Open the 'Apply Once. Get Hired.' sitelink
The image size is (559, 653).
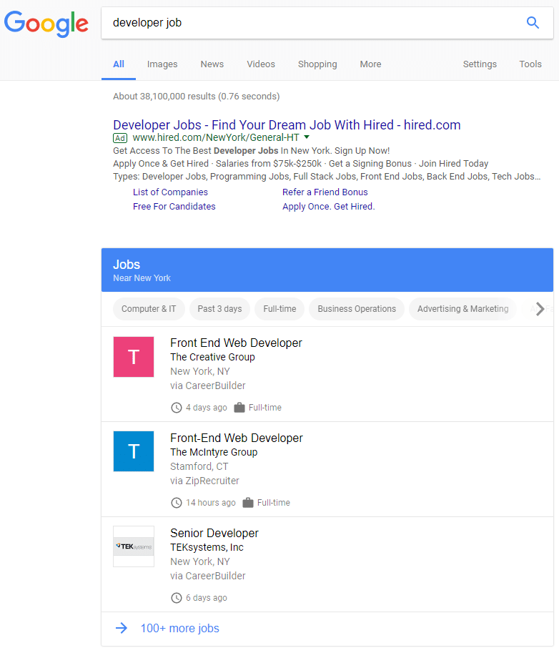click(x=329, y=207)
